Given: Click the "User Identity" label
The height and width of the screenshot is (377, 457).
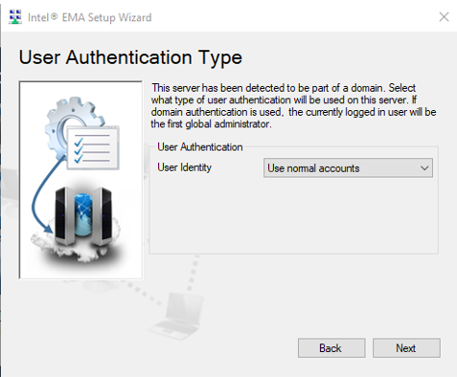Looking at the screenshot, I should click(x=184, y=167).
